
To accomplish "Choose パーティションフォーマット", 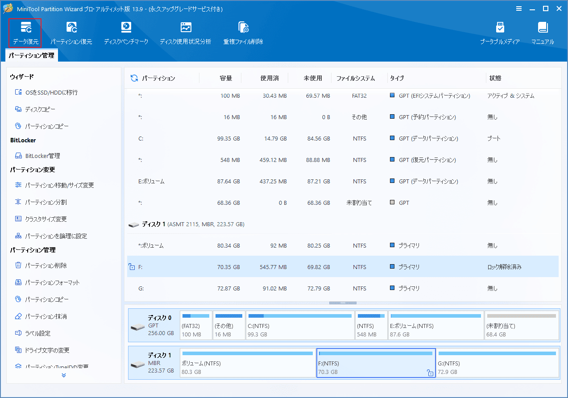I will pos(47,282).
